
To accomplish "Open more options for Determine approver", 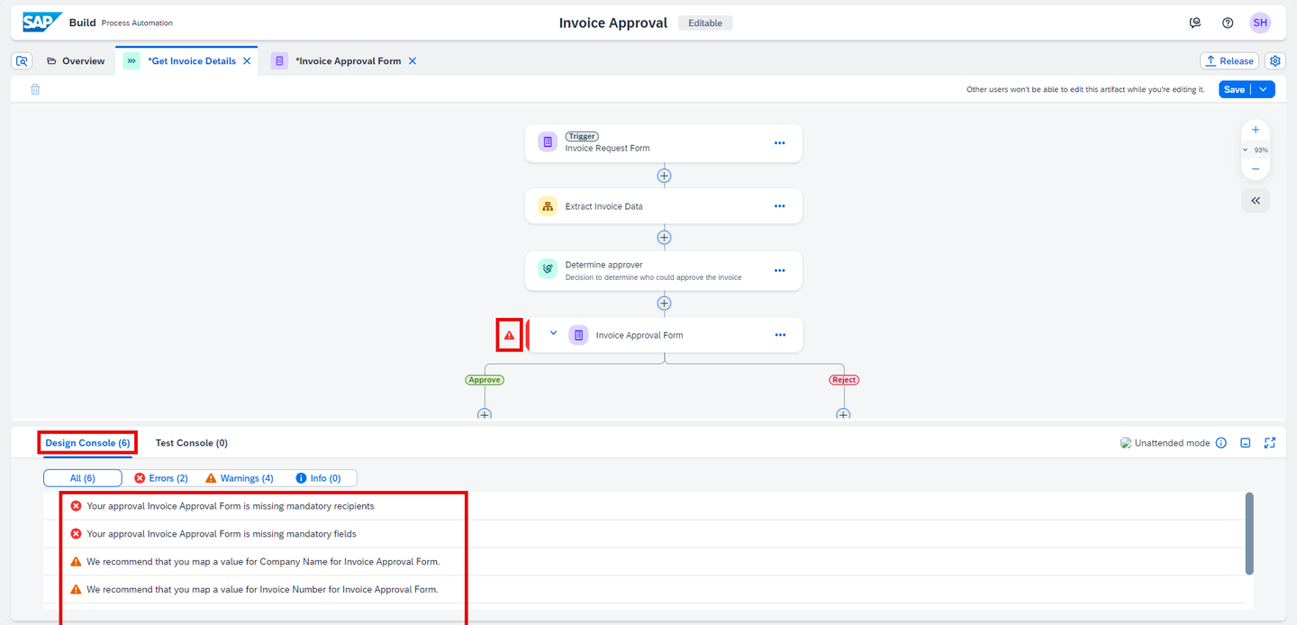I will point(780,270).
